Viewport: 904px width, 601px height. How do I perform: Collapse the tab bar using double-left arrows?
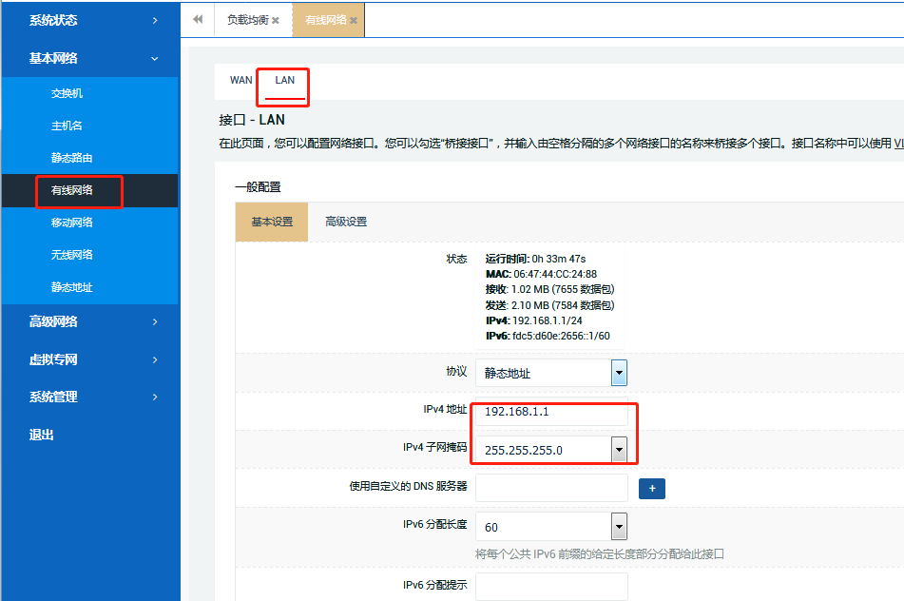[x=197, y=19]
